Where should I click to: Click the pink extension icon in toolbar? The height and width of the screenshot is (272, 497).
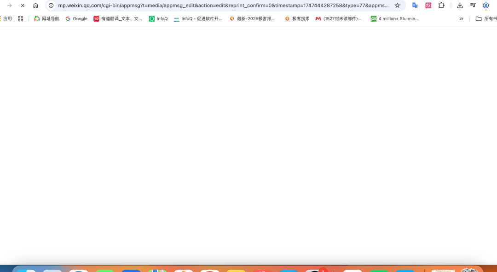pos(428,6)
